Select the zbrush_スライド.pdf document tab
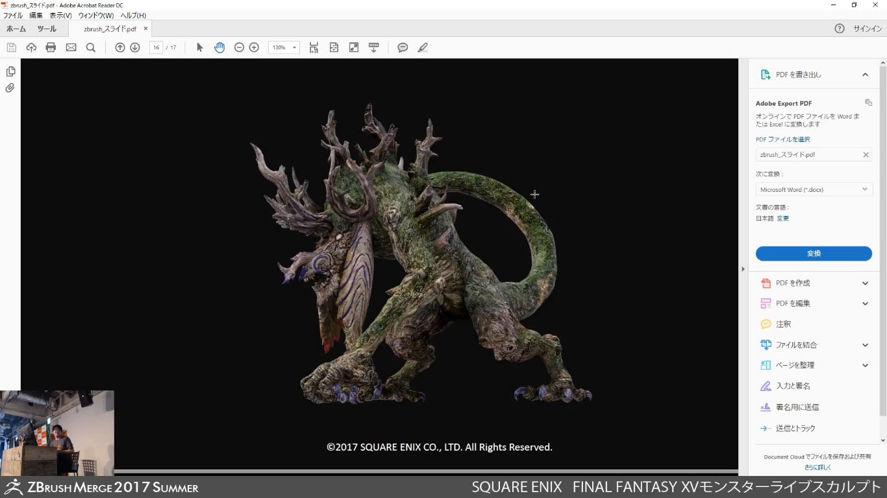Image resolution: width=887 pixels, height=498 pixels. (110, 29)
